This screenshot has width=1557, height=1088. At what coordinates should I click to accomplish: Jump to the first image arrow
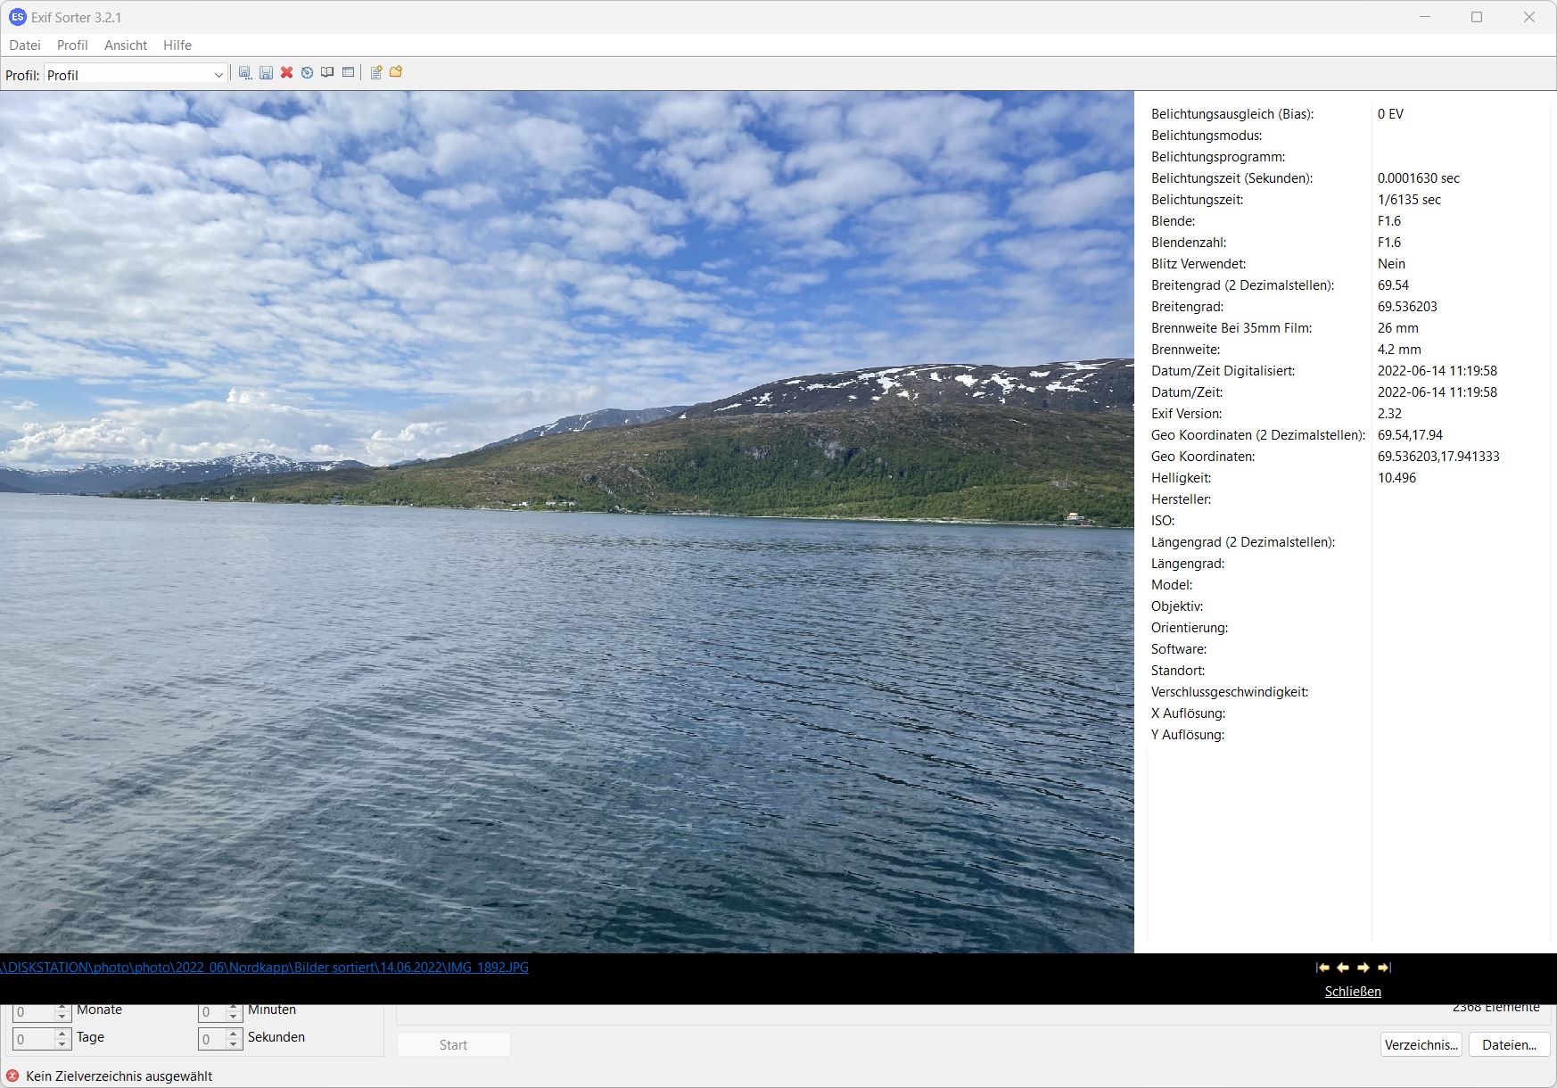tap(1323, 968)
